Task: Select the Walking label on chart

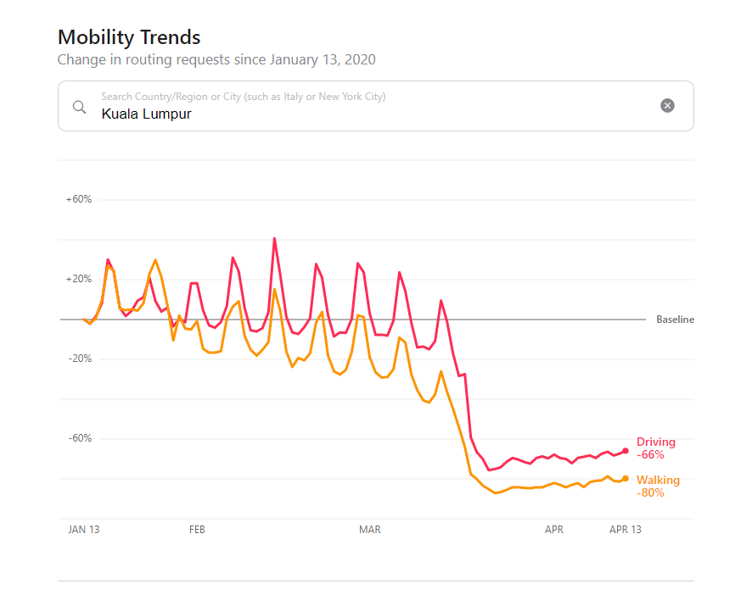Action: pyautogui.click(x=658, y=480)
